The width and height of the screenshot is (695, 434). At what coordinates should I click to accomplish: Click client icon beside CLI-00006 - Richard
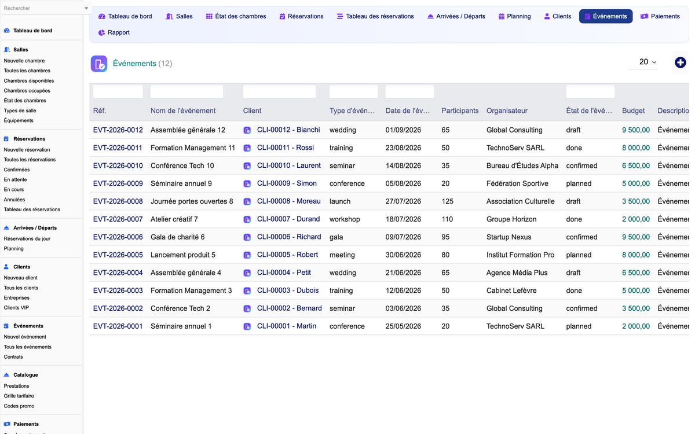pyautogui.click(x=247, y=237)
